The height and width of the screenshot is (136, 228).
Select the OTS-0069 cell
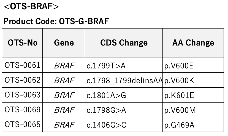point(22,110)
